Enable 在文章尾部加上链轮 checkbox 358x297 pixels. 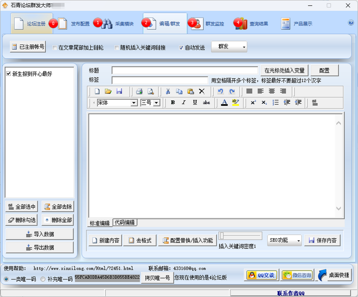click(55, 48)
